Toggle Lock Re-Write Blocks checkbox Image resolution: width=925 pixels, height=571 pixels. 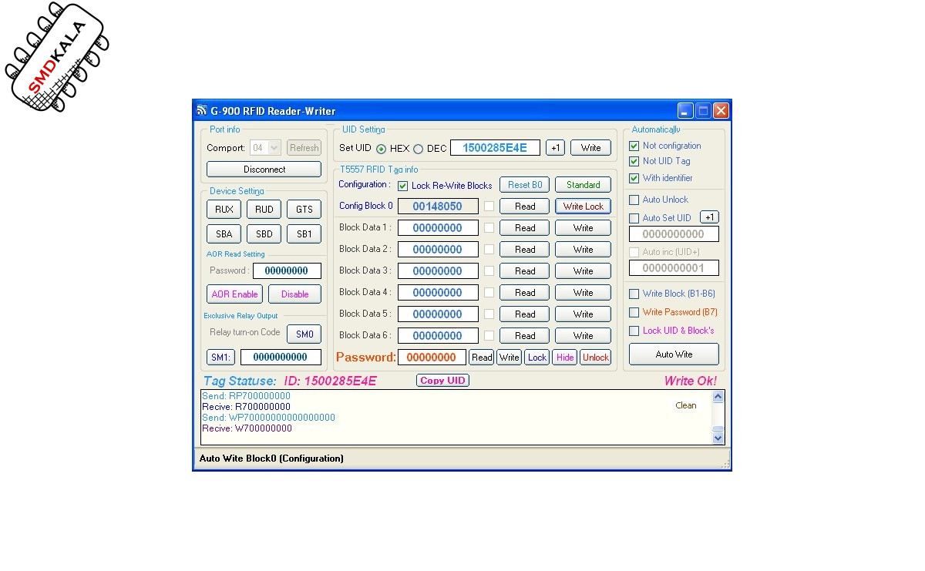(x=402, y=186)
